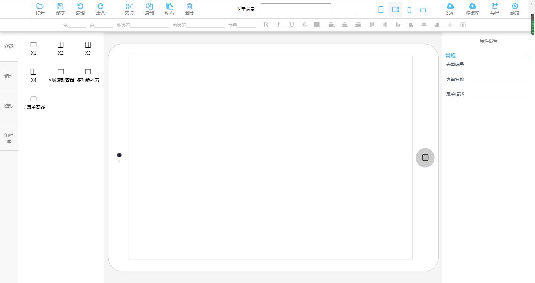Pick the X2 two-column container
This screenshot has height=283, width=535.
click(61, 48)
